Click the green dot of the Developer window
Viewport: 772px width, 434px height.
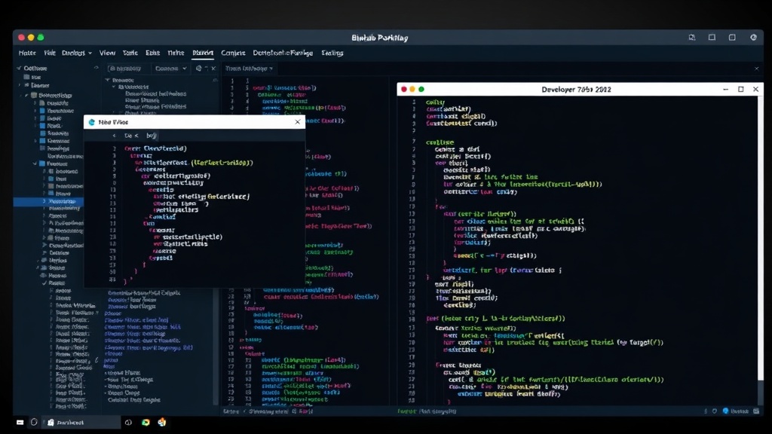421,89
